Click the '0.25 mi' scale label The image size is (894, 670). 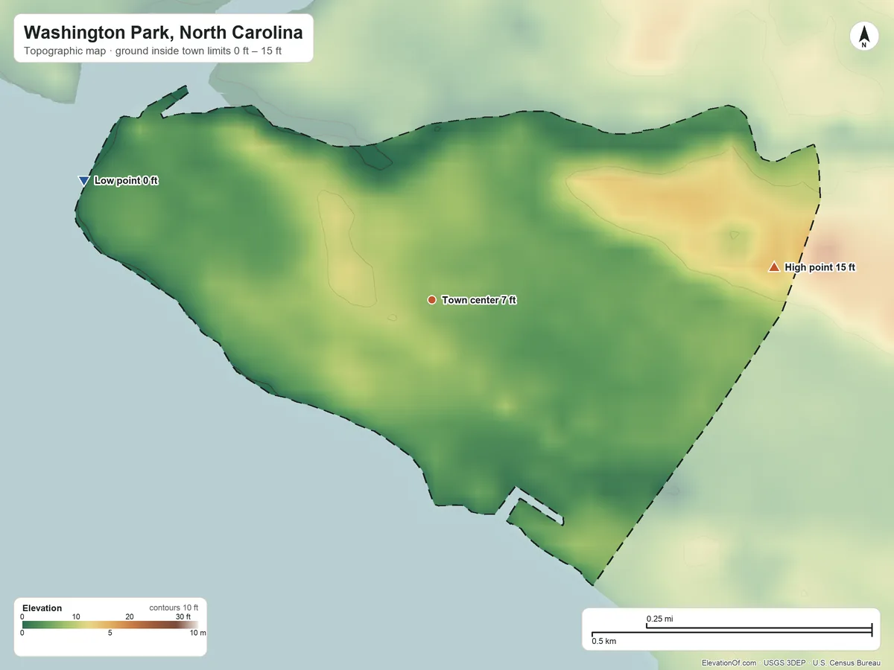(x=659, y=619)
